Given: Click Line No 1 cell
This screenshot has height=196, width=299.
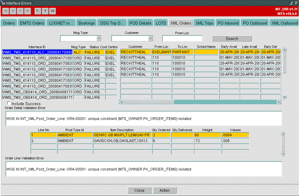Looking at the screenshot, I should pyautogui.click(x=44, y=135).
